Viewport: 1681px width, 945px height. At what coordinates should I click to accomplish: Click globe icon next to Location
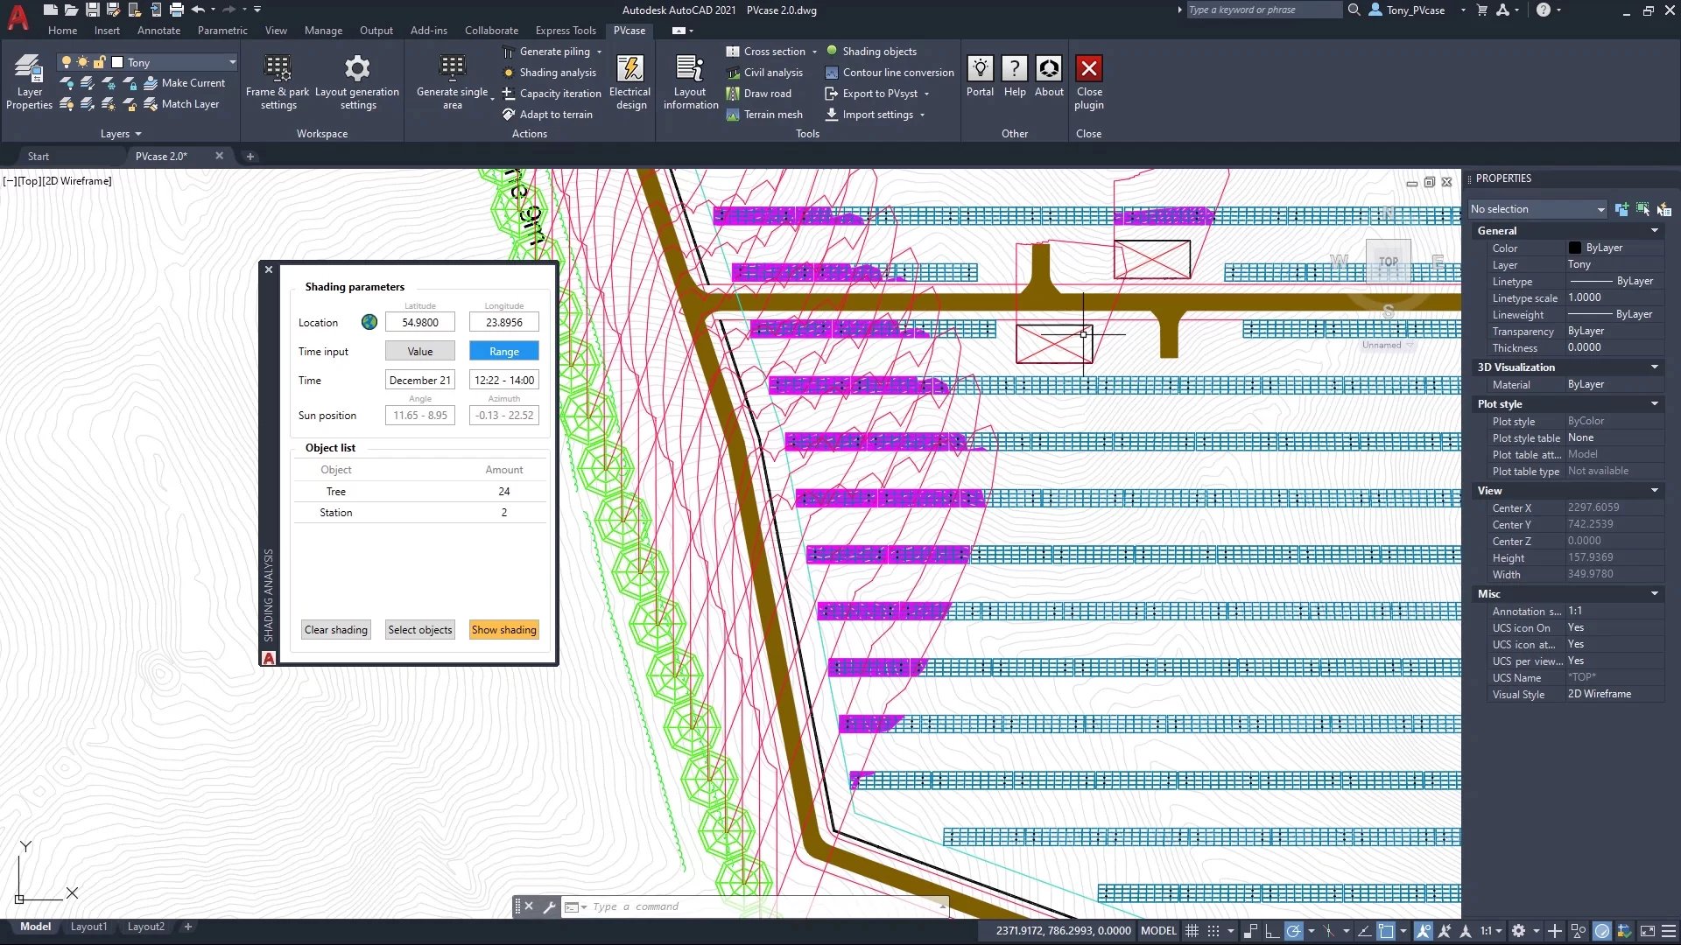click(x=369, y=322)
